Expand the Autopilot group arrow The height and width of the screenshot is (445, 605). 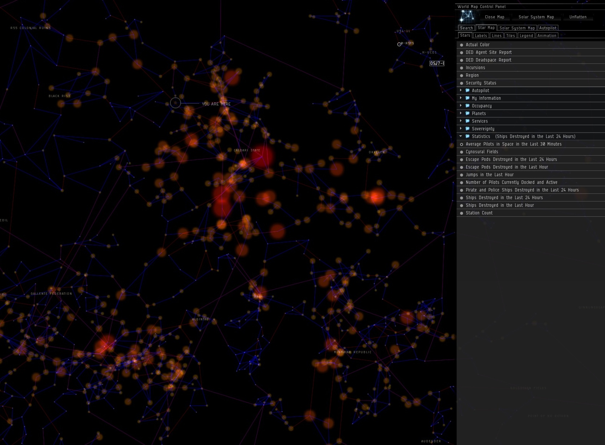(x=461, y=90)
